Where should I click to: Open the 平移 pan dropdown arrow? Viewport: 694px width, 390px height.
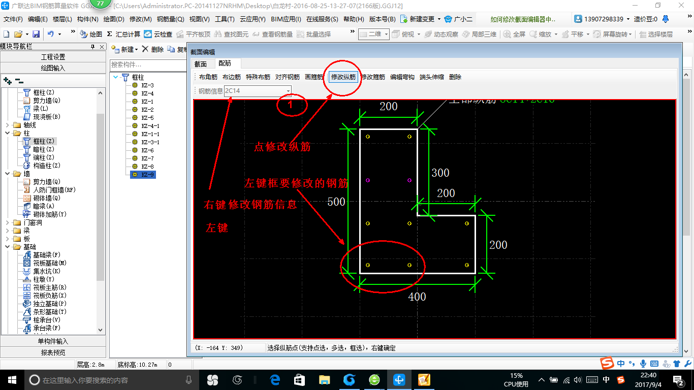pyautogui.click(x=588, y=34)
